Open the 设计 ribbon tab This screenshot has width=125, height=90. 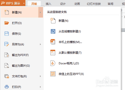click(63, 4)
